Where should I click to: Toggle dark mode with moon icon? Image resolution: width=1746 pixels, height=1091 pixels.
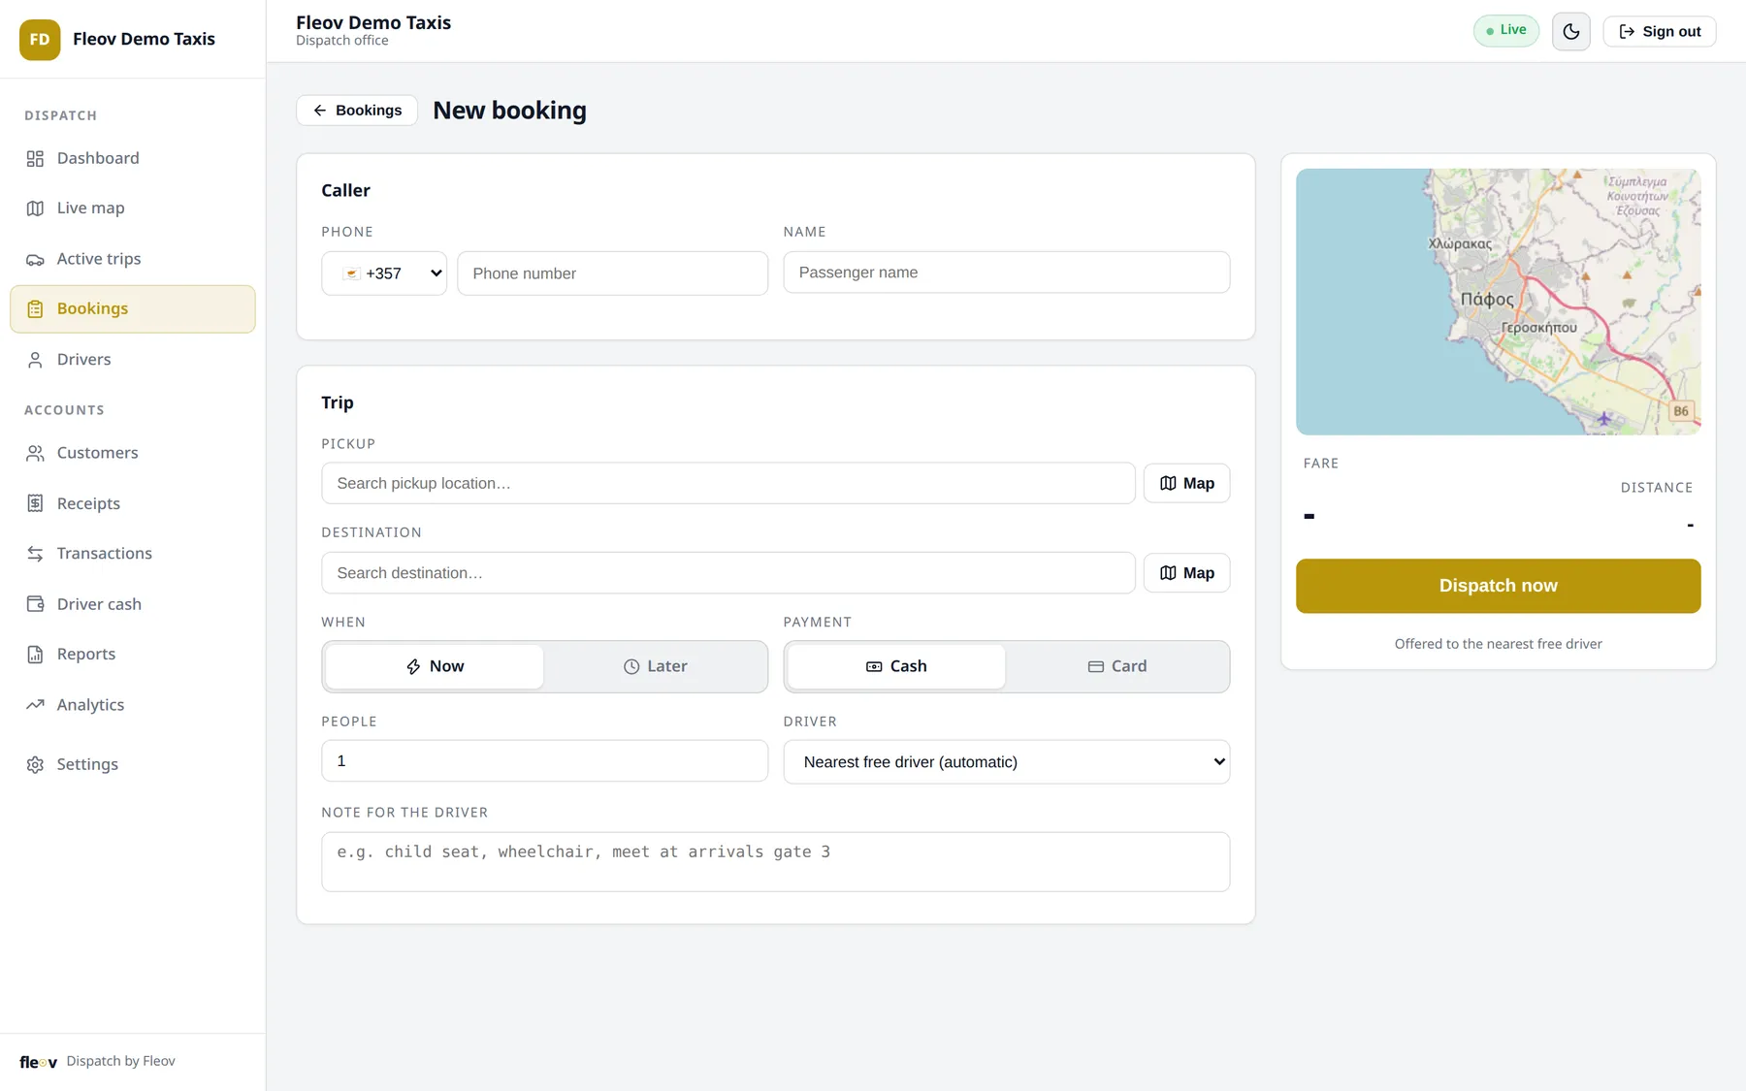tap(1571, 31)
